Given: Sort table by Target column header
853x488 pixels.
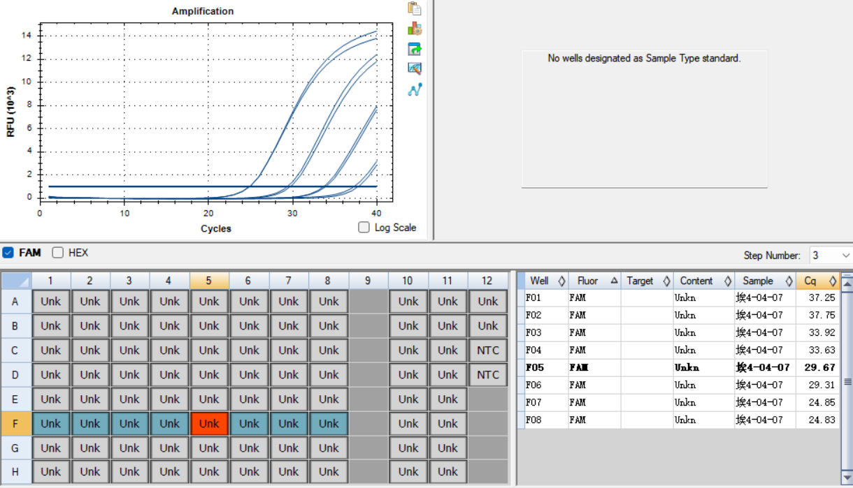Looking at the screenshot, I should (x=647, y=281).
